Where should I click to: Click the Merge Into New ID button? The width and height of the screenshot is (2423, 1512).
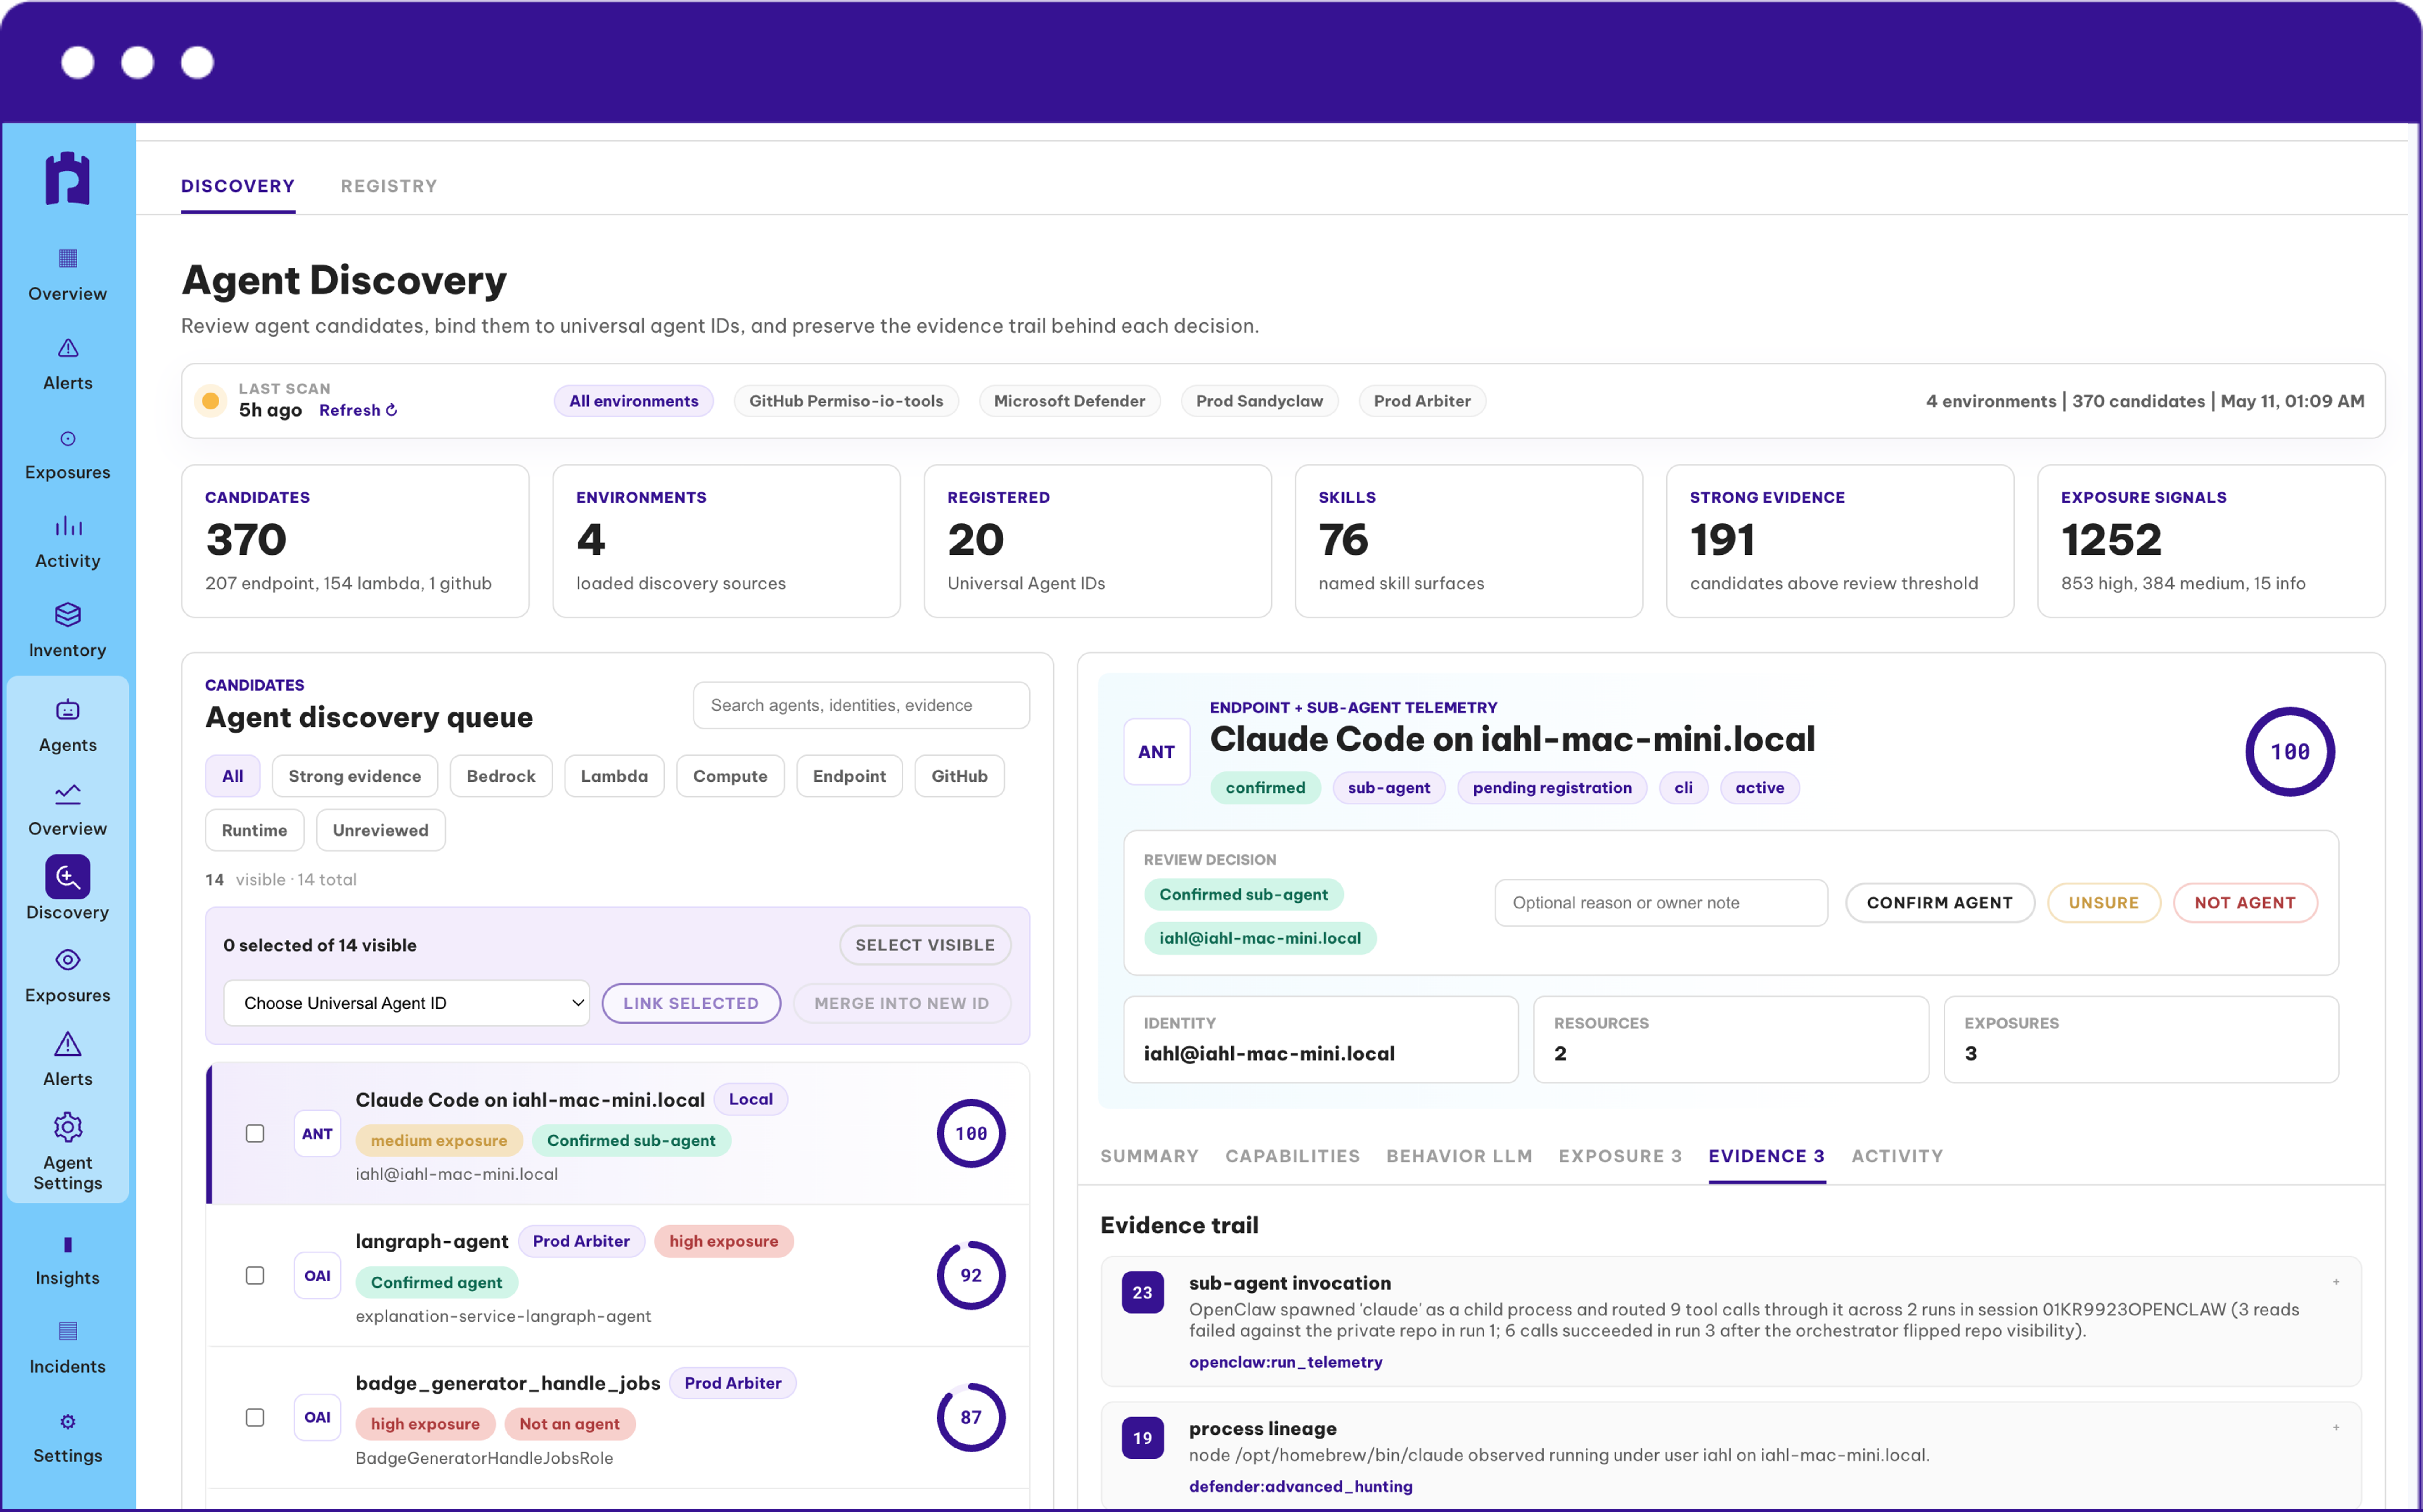(902, 1003)
